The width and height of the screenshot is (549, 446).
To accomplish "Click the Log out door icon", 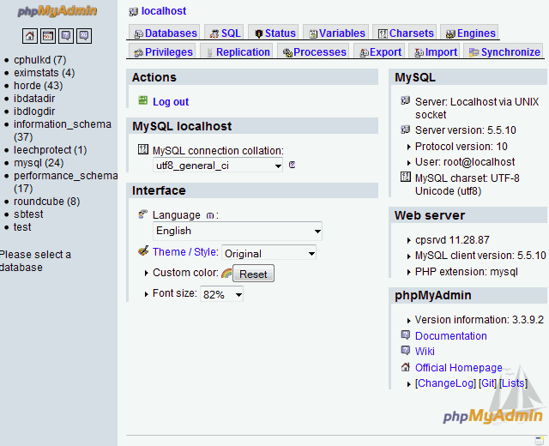I will pos(142,101).
